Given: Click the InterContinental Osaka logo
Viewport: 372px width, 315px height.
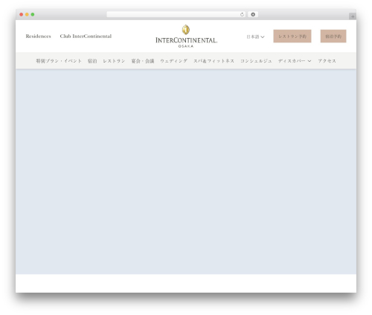Looking at the screenshot, I should [x=186, y=36].
